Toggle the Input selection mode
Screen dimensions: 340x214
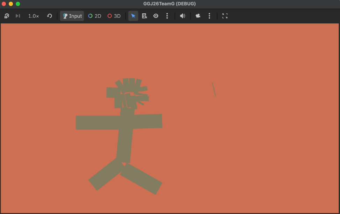tap(72, 16)
